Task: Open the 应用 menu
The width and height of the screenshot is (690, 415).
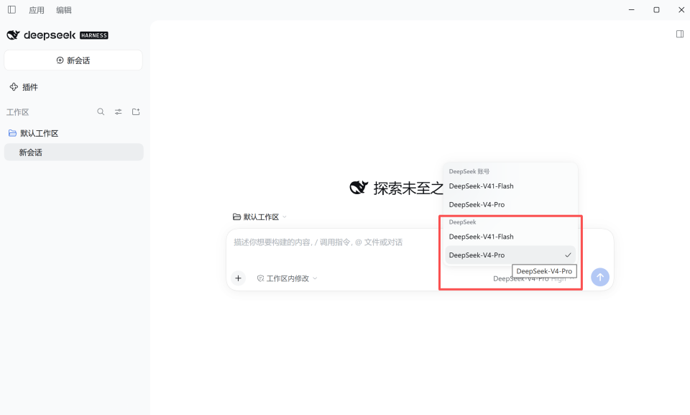Action: pos(37,10)
